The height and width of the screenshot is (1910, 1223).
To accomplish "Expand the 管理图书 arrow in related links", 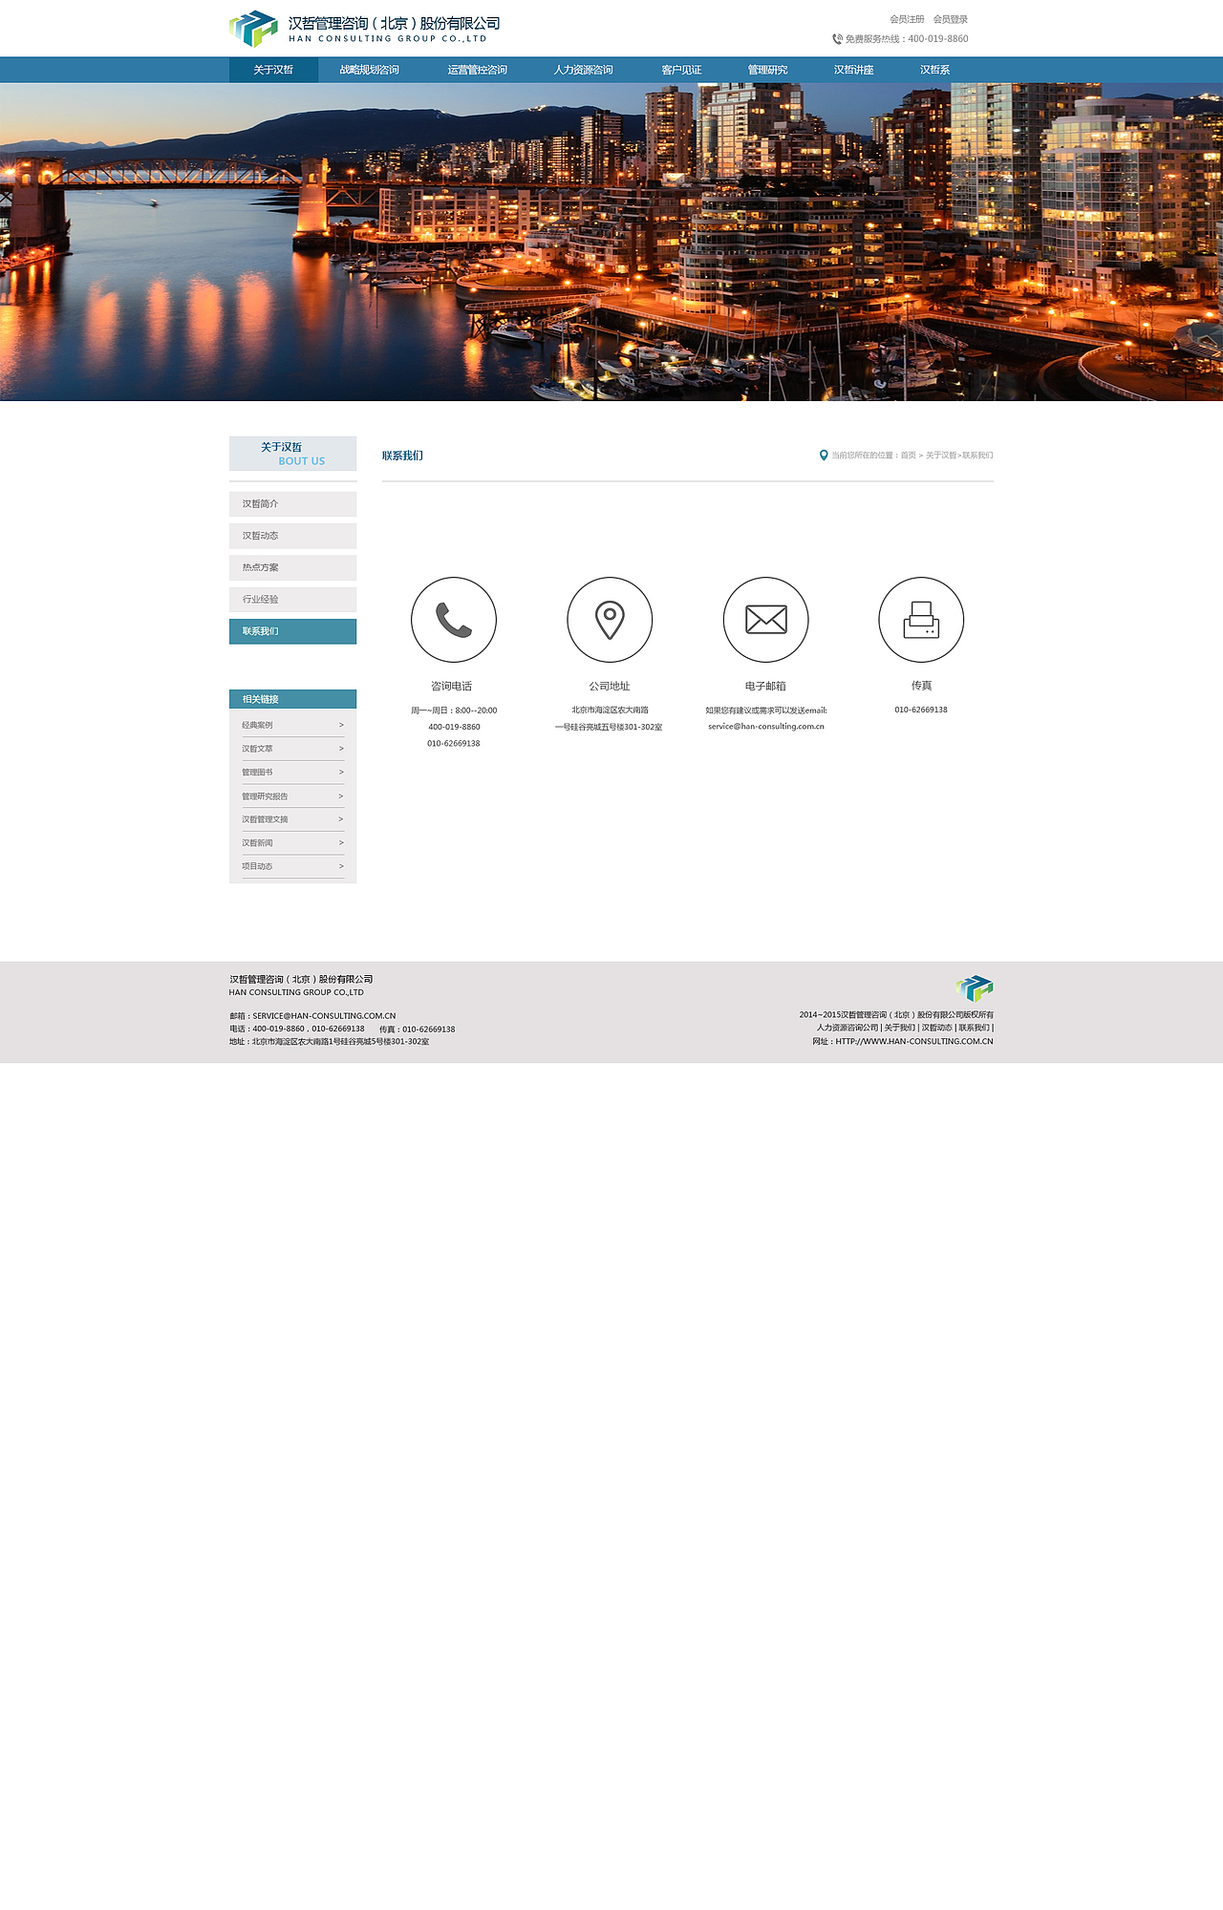I will 341,772.
